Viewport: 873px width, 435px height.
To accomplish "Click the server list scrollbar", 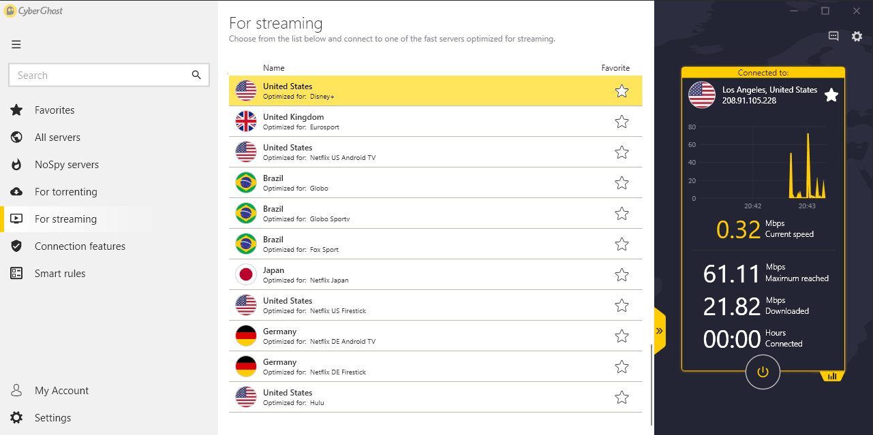I will [x=652, y=385].
